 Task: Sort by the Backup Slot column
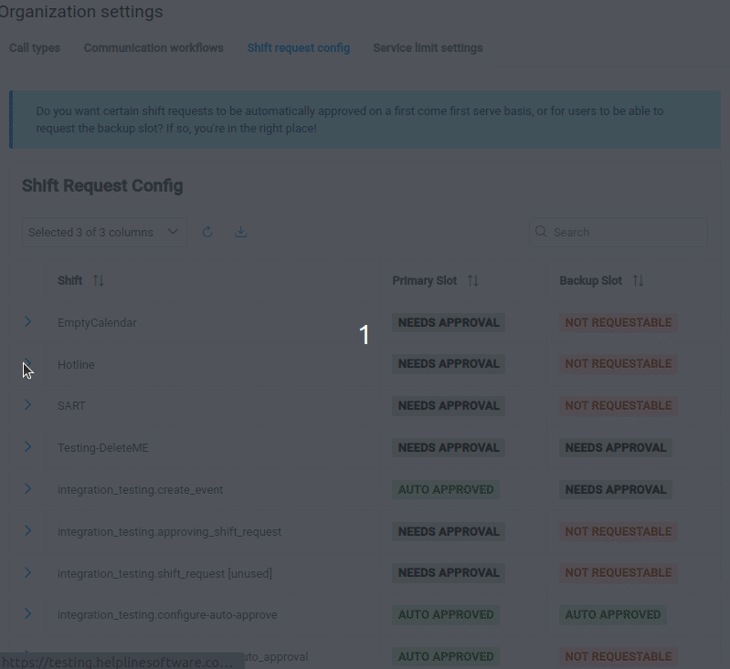(x=639, y=280)
